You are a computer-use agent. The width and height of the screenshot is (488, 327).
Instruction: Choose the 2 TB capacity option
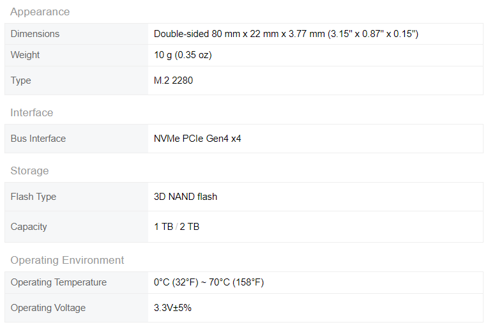tap(190, 227)
